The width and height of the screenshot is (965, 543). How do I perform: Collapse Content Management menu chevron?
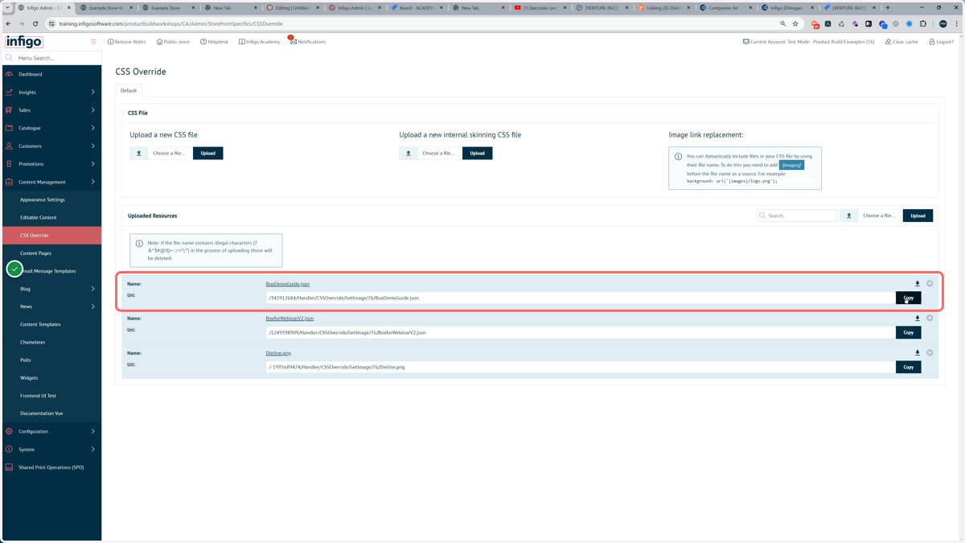[93, 182]
